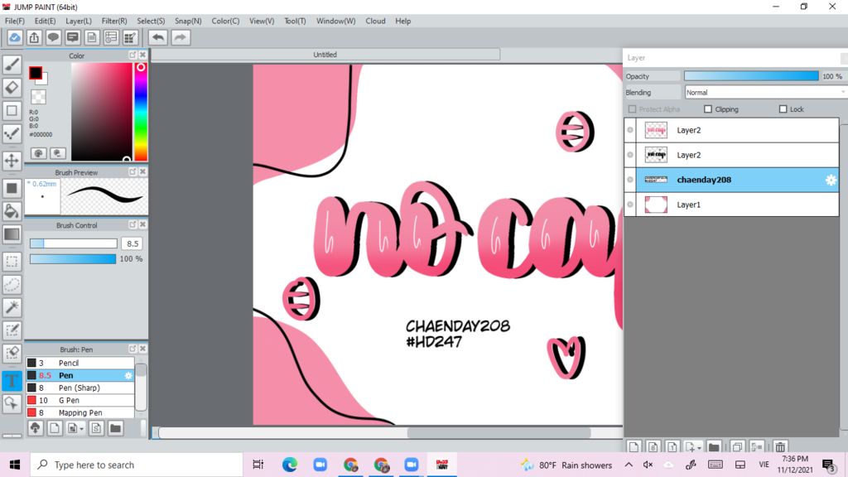Click the brush size value field

pyautogui.click(x=132, y=243)
